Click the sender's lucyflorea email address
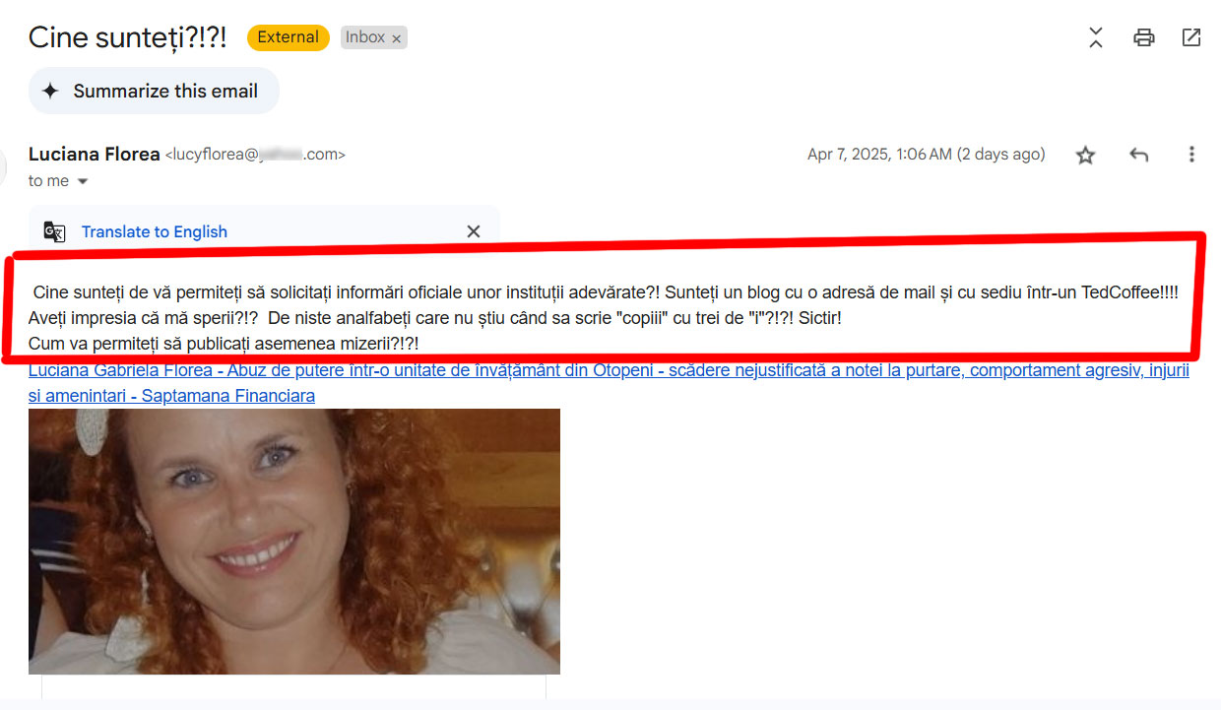Image resolution: width=1221 pixels, height=710 pixels. pos(255,155)
